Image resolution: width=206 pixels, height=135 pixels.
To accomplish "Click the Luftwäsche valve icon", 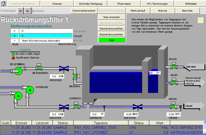I will click(76, 106).
